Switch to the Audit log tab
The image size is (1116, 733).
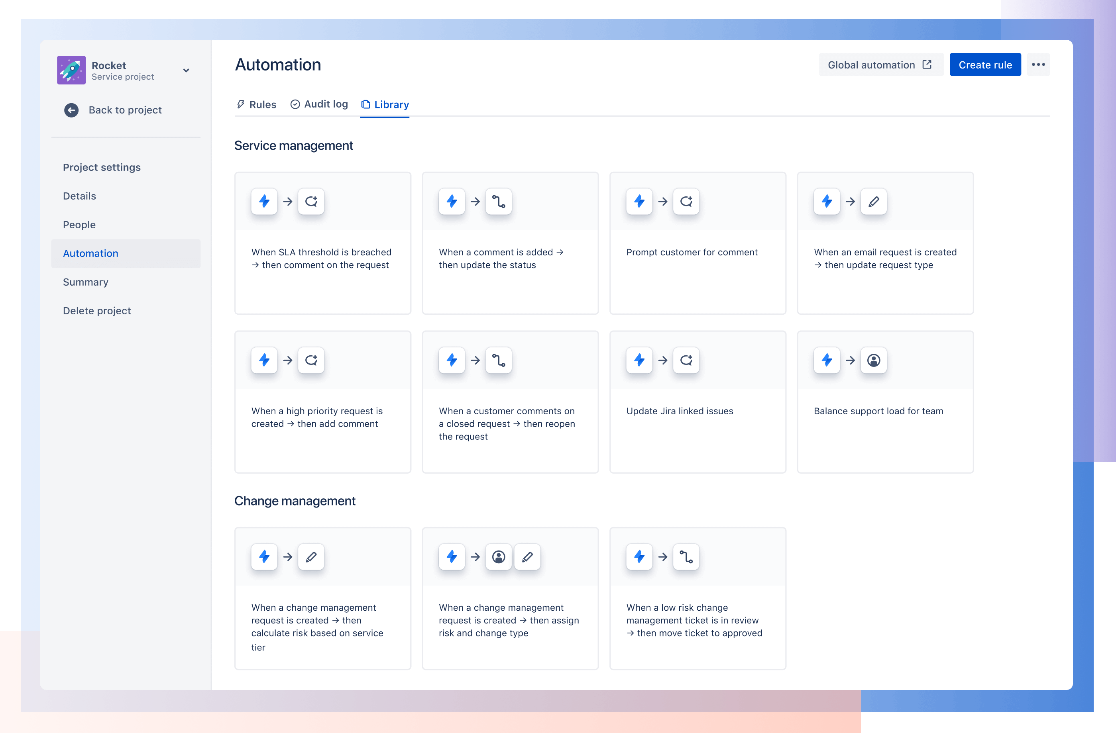[x=318, y=104]
